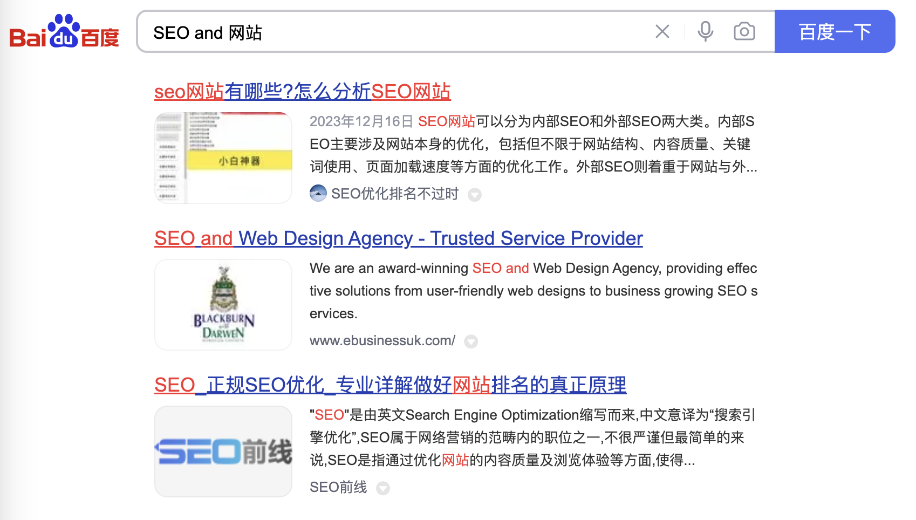Click the Baidu logo
This screenshot has height=520, width=916.
point(64,32)
